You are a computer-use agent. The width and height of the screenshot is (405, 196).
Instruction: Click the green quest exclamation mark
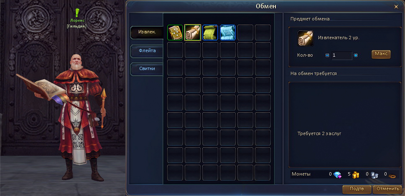(x=77, y=13)
